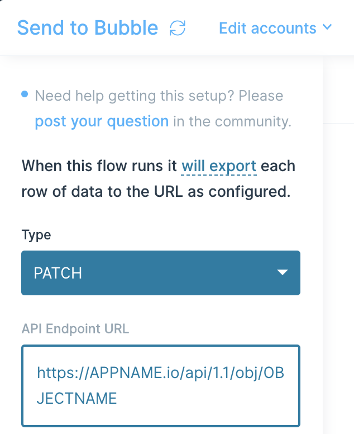The width and height of the screenshot is (354, 434).
Task: Follow the 'post your question' link
Action: coord(102,121)
